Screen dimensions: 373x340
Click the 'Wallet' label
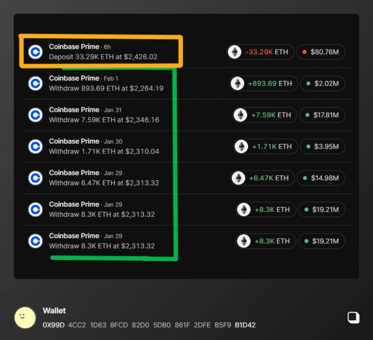pyautogui.click(x=54, y=311)
